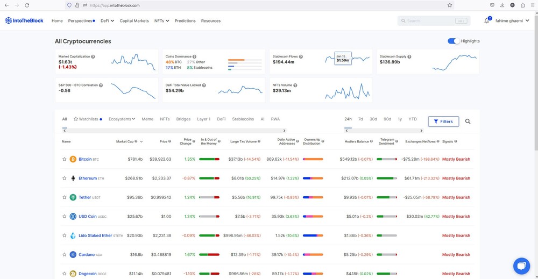The image size is (538, 279).
Task: Click Ethereum Ownership Distribution bar
Action: coord(313,178)
